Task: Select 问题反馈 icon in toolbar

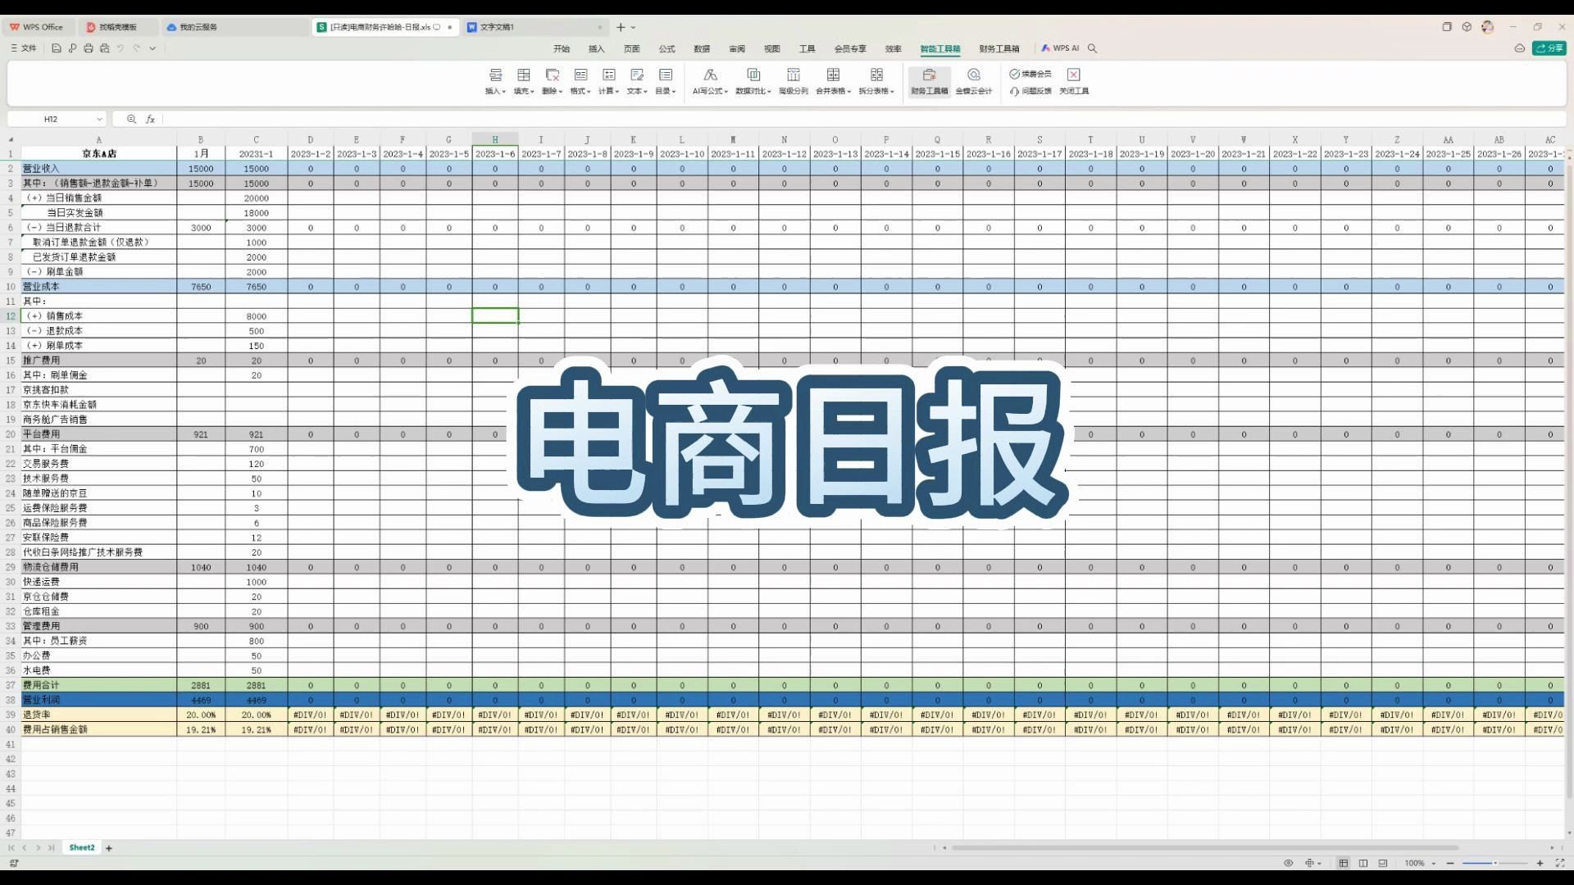Action: [x=1032, y=91]
